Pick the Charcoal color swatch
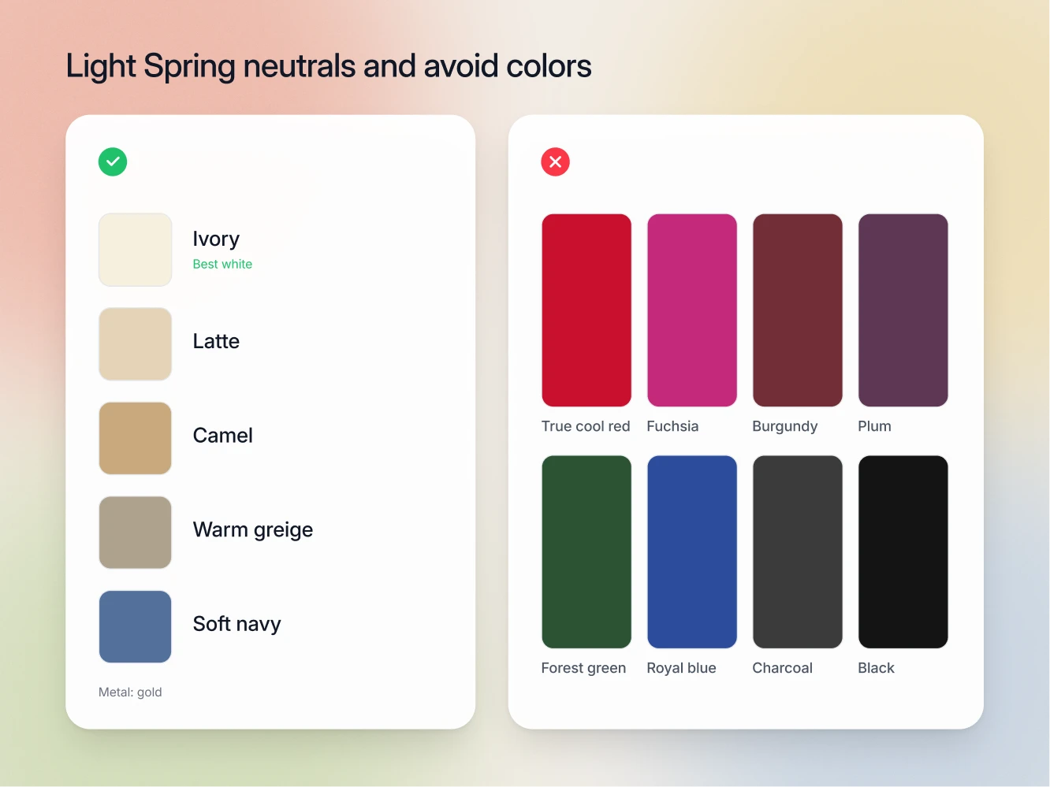This screenshot has height=787, width=1050. [798, 552]
